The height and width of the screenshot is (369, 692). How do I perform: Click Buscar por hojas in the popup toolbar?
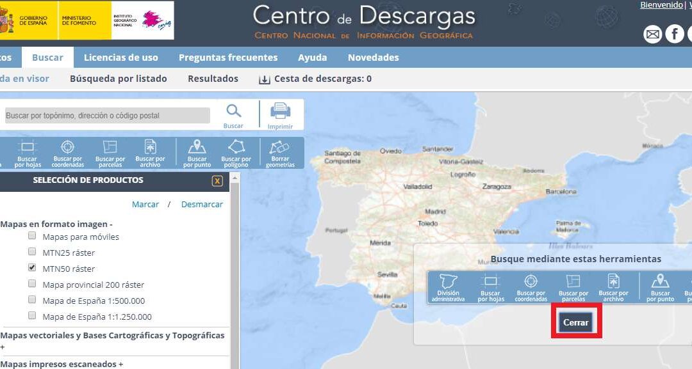pyautogui.click(x=491, y=288)
